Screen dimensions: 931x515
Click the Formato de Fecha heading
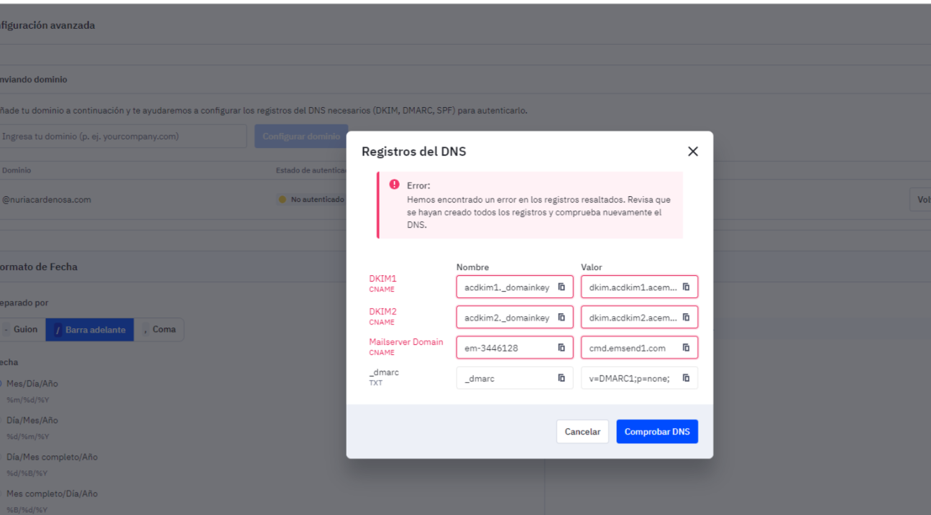point(39,266)
